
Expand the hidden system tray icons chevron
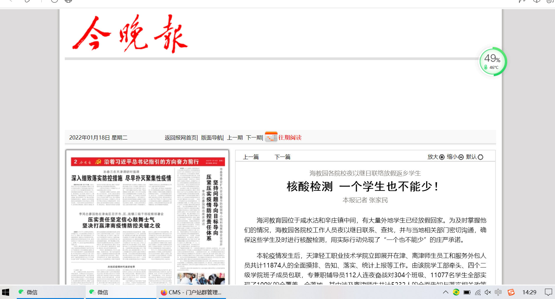click(445, 292)
